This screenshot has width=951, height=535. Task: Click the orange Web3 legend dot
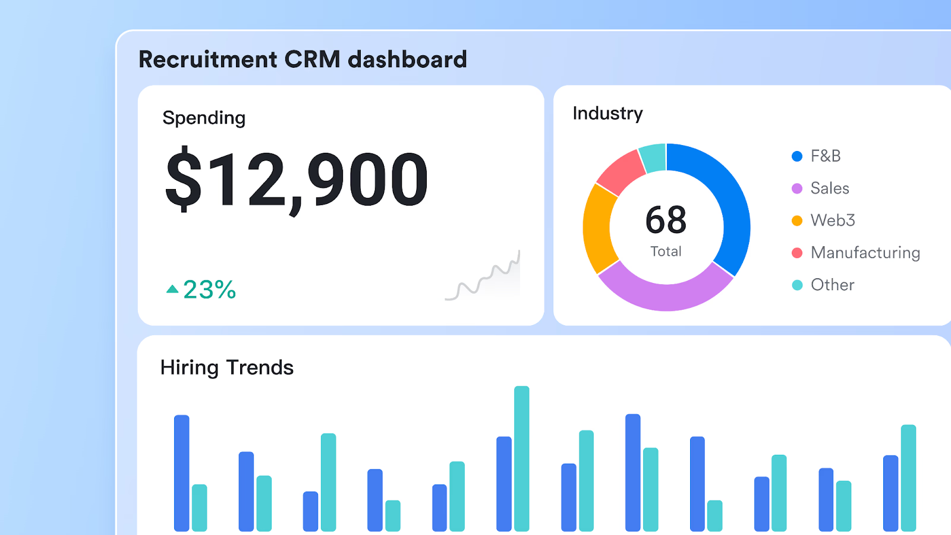(797, 221)
